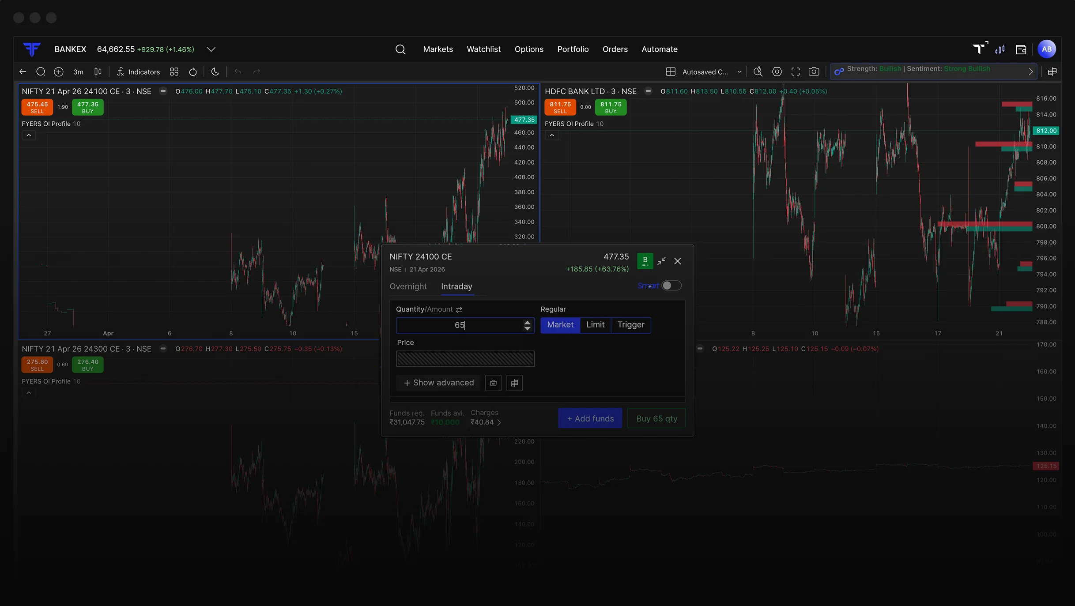Select Trigger order type
This screenshot has width=1075, height=606.
[630, 325]
